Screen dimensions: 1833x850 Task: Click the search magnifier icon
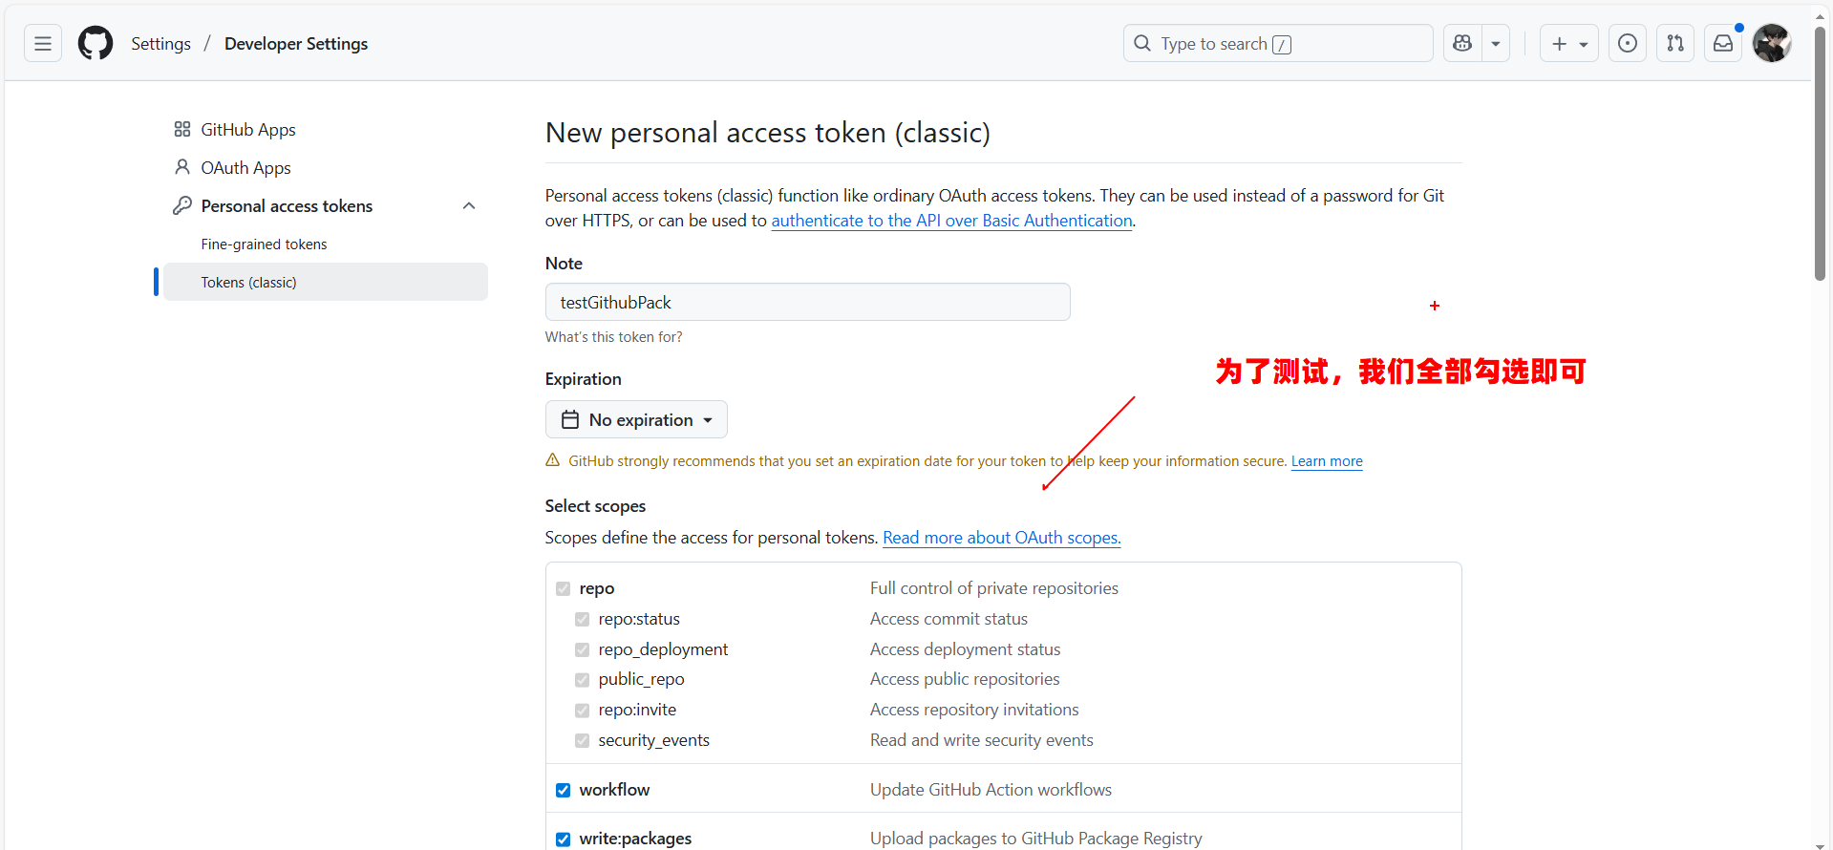click(x=1142, y=44)
